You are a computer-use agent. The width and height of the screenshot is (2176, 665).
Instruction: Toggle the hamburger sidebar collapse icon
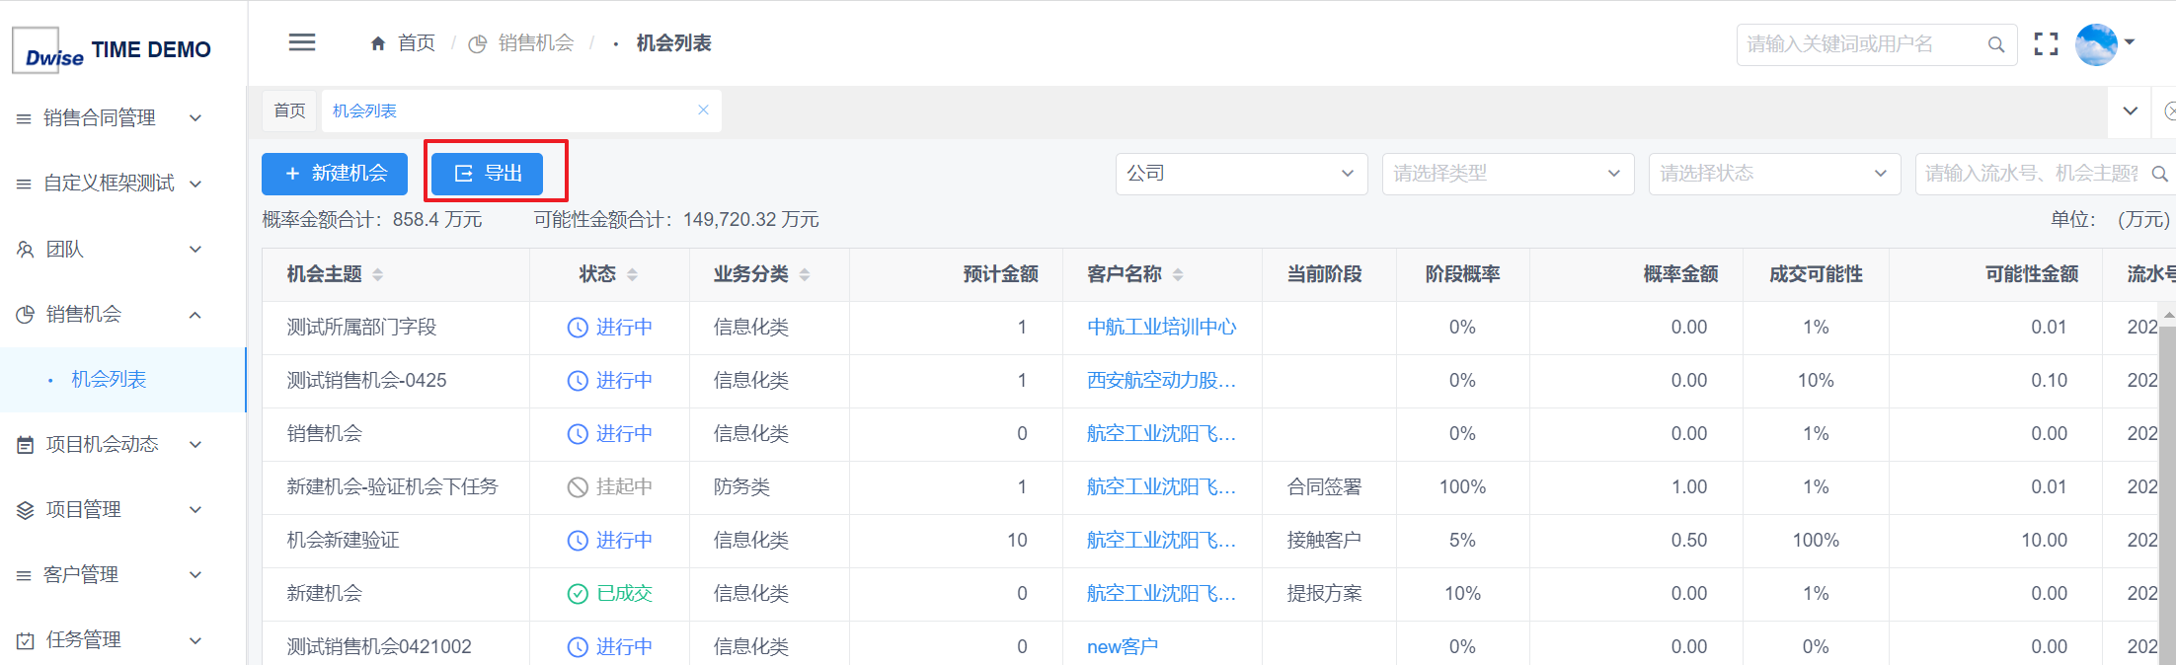[x=302, y=42]
